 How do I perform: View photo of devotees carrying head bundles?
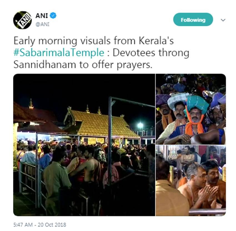point(191,109)
